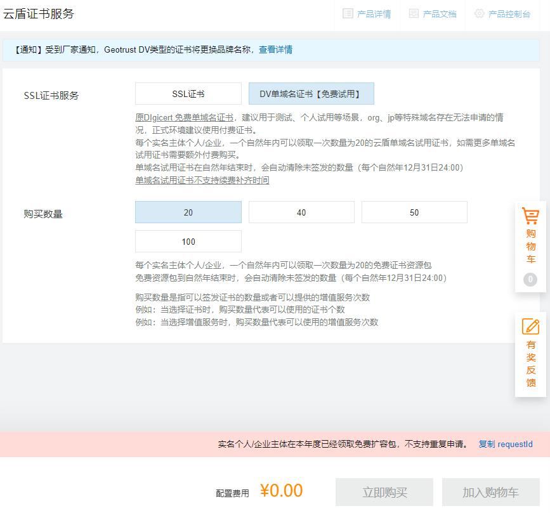
Task: Select the DV单域名证书【免费试用】tab
Action: coord(311,93)
